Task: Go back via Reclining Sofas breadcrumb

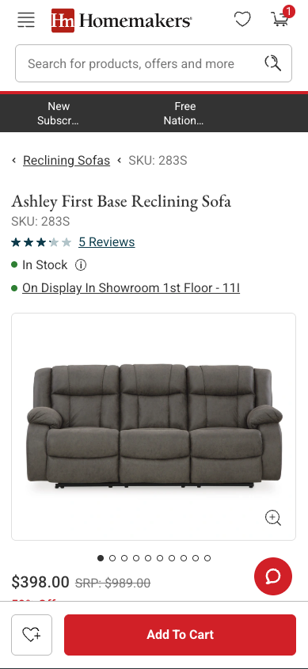Action: (x=67, y=161)
